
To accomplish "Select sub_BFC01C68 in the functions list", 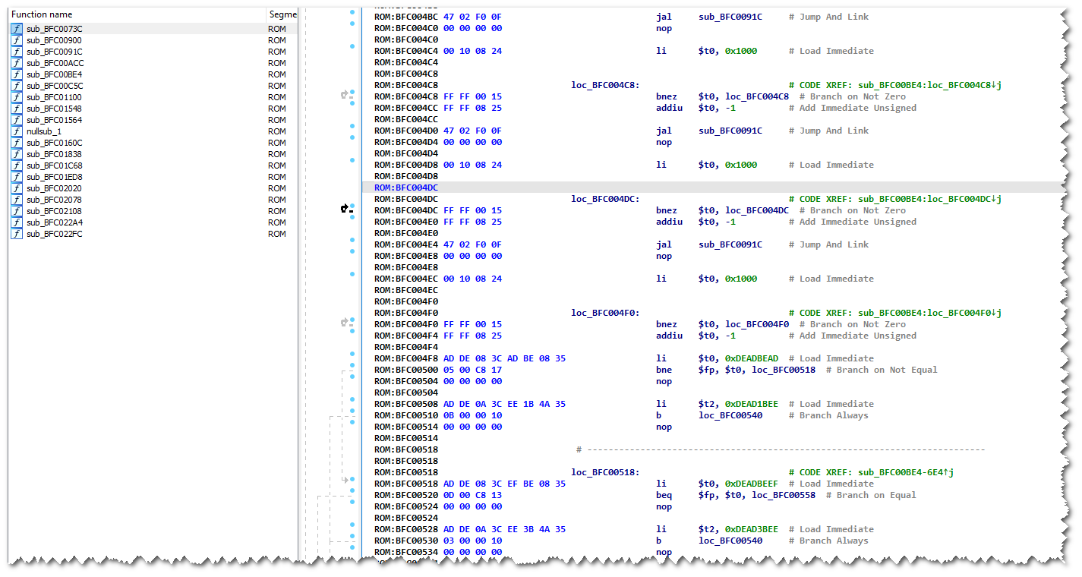I will coord(55,166).
